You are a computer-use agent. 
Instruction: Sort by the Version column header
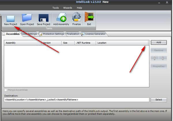point(51,43)
